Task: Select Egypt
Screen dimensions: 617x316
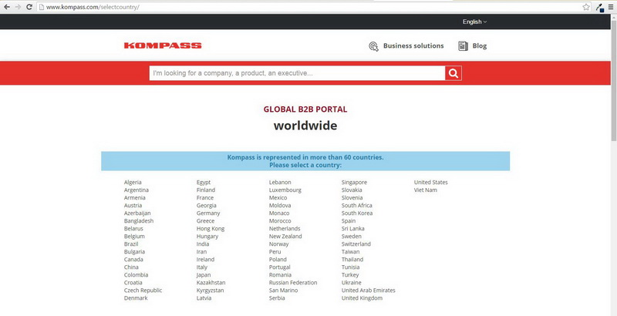Action: 204,183
